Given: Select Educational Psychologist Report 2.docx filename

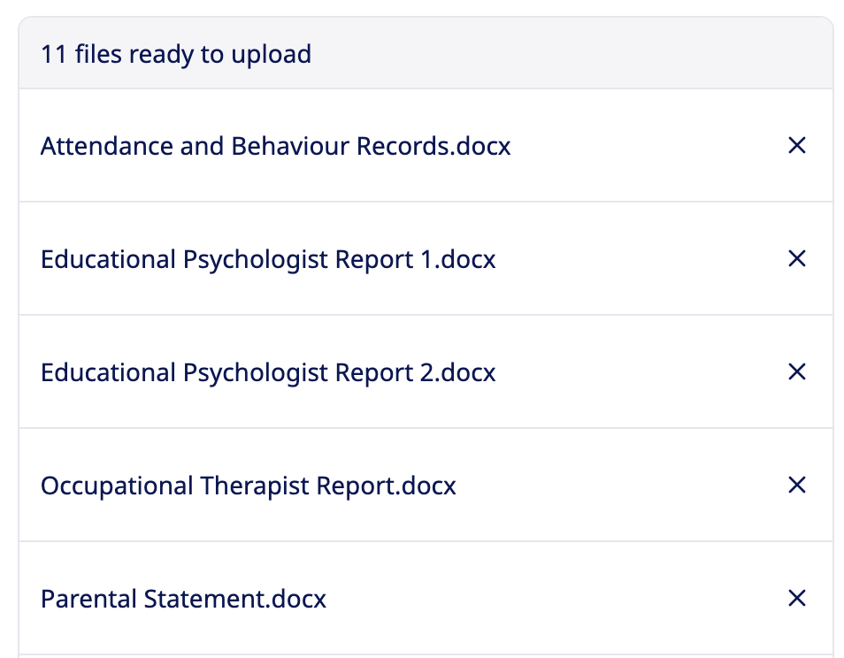Looking at the screenshot, I should coord(268,372).
